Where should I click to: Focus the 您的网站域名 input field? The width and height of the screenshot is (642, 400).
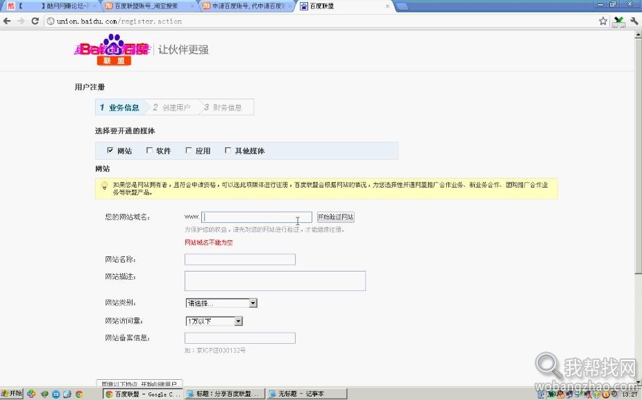257,217
